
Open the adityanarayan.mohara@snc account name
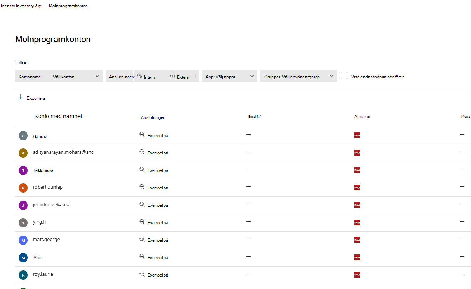[63, 152]
